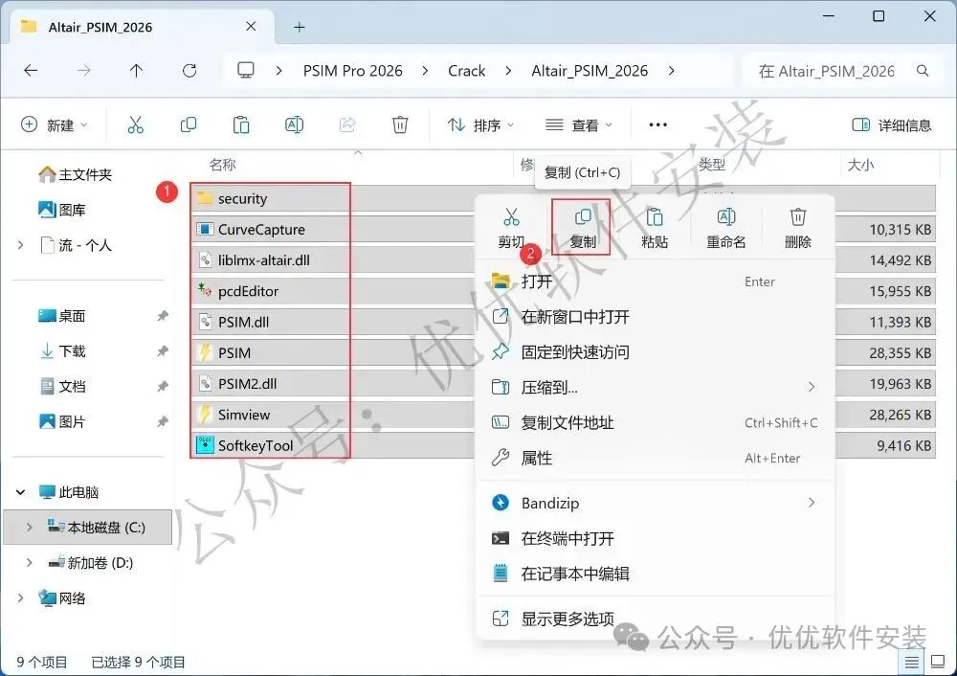The height and width of the screenshot is (676, 957).
Task: Toggle the 详细信息 details pane
Action: point(892,125)
